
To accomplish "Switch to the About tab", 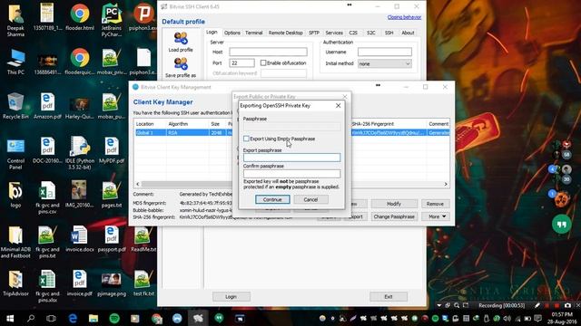I will [x=408, y=33].
